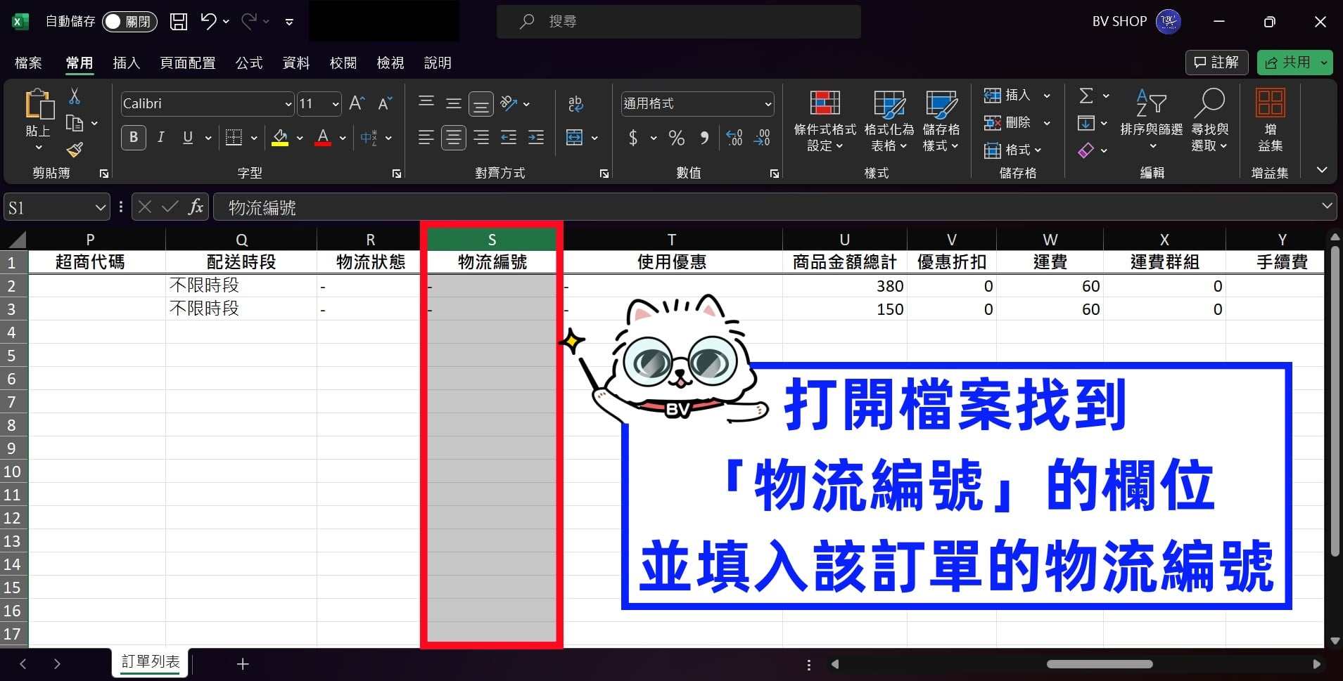Click the Comma Style icon

pos(704,138)
